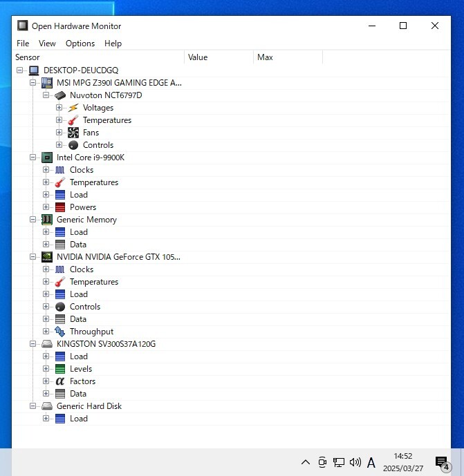Click the Generic Memory RAM icon
The height and width of the screenshot is (476, 464).
click(47, 220)
